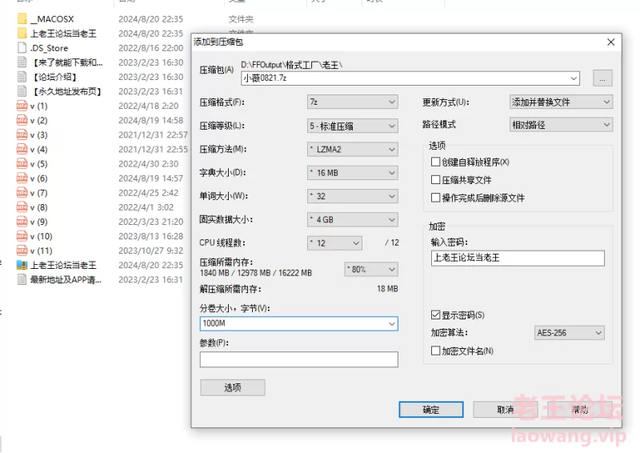Select the v (11) video file icon
The width and height of the screenshot is (640, 453).
click(x=22, y=251)
